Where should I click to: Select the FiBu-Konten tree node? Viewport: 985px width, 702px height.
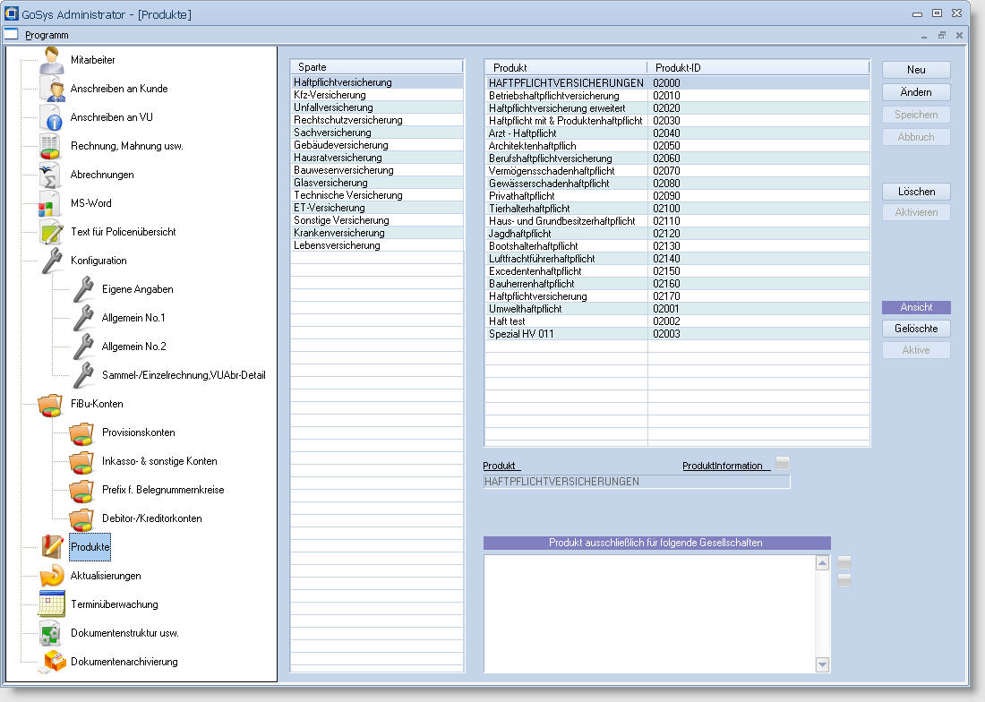(97, 404)
